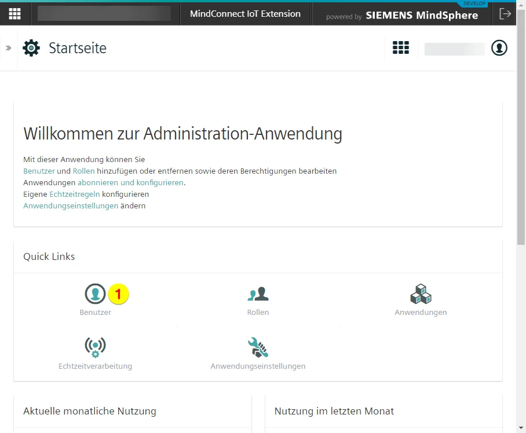Open the MindSphere launchpad grid icon
The height and width of the screenshot is (433, 526).
click(14, 14)
